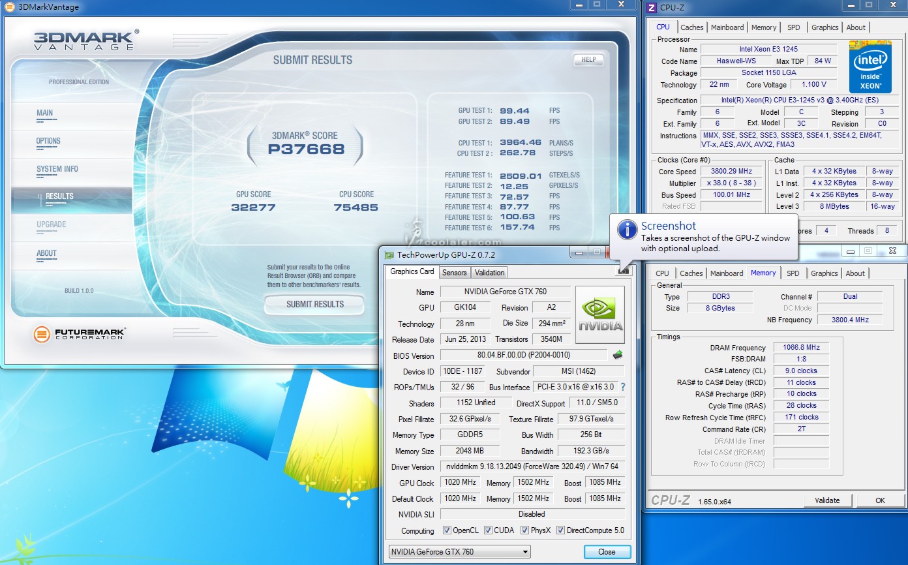908x565 pixels.
Task: Click the Code Name value Haswell-WS
Action: pyautogui.click(x=736, y=61)
